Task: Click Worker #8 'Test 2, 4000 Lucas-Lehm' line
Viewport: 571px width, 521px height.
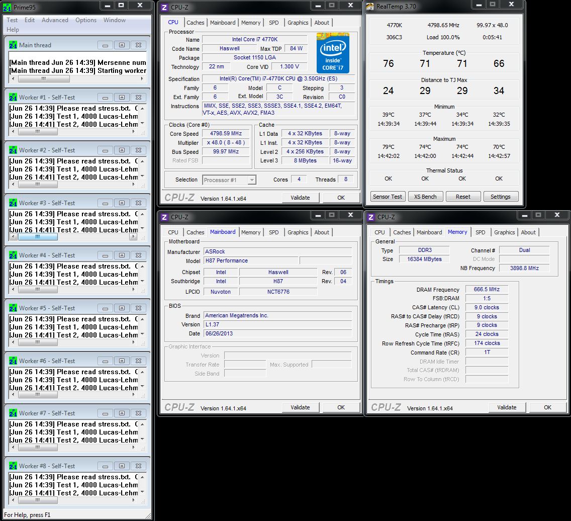Action: (x=73, y=493)
